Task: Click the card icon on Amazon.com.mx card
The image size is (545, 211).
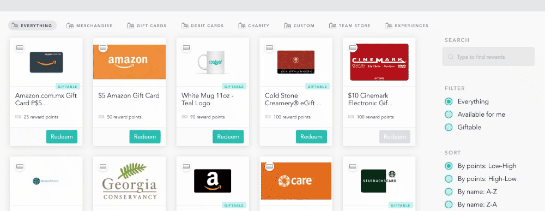Action: tap(20, 47)
